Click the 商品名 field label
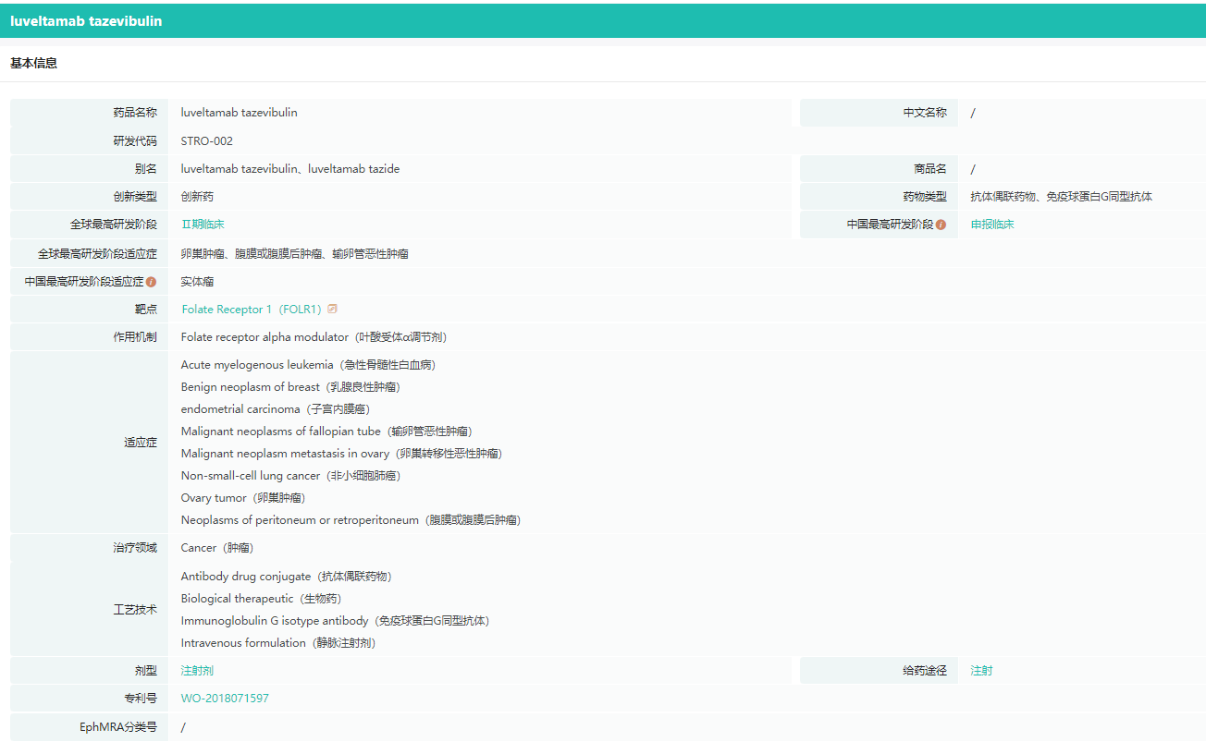The height and width of the screenshot is (754, 1206). [x=930, y=169]
